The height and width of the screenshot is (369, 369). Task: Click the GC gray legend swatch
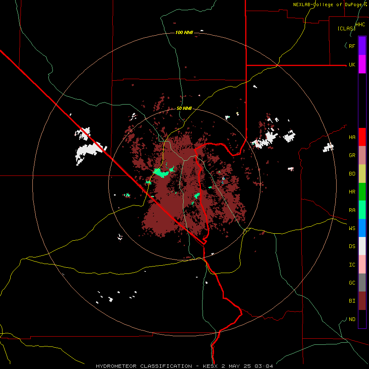tap(362, 282)
